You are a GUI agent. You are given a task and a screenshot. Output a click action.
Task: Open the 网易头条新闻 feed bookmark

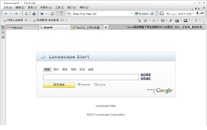pyautogui.click(x=16, y=20)
